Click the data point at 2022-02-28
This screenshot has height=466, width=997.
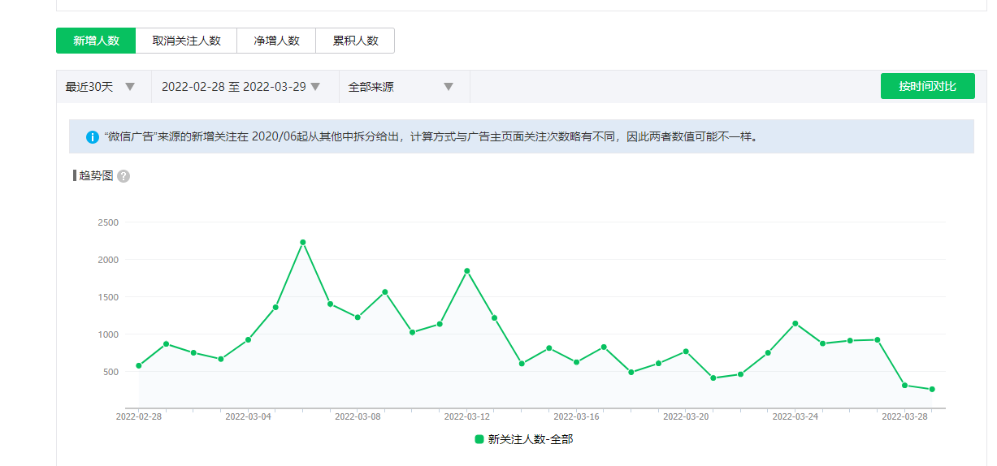[x=139, y=365]
